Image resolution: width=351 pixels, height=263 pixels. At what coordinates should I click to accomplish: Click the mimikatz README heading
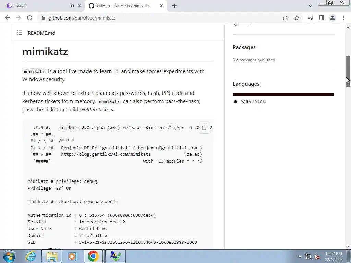coord(45,51)
